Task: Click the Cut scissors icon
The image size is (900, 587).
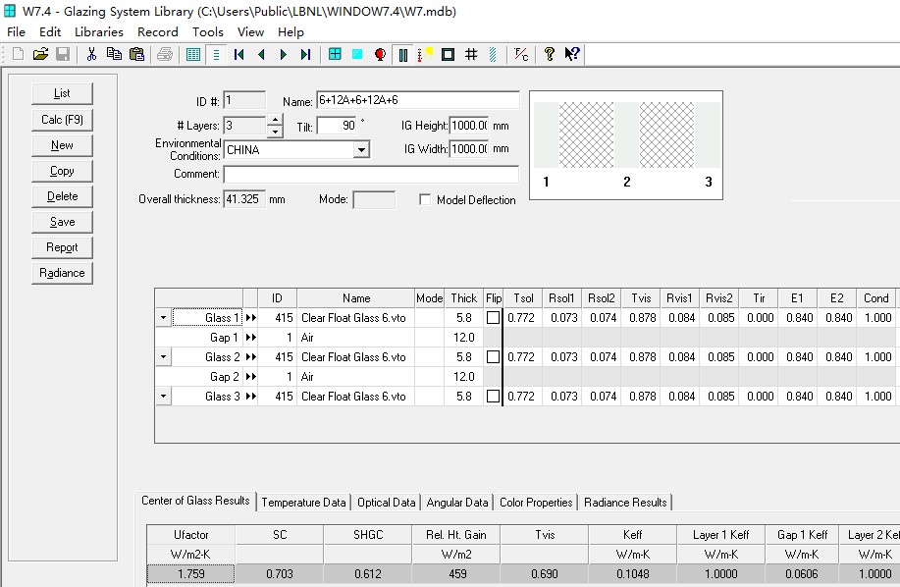Action: [91, 55]
